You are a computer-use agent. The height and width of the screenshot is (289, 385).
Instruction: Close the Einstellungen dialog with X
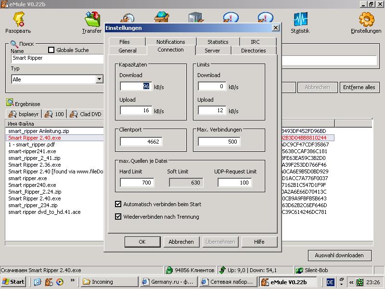(276, 28)
